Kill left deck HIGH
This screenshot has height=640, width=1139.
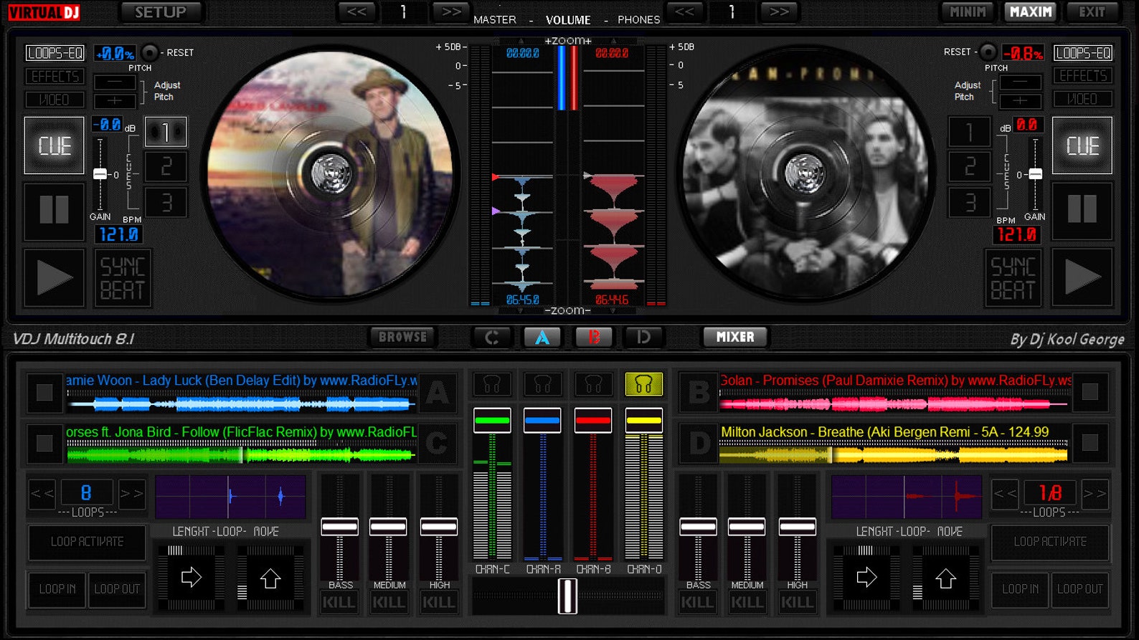pyautogui.click(x=439, y=603)
